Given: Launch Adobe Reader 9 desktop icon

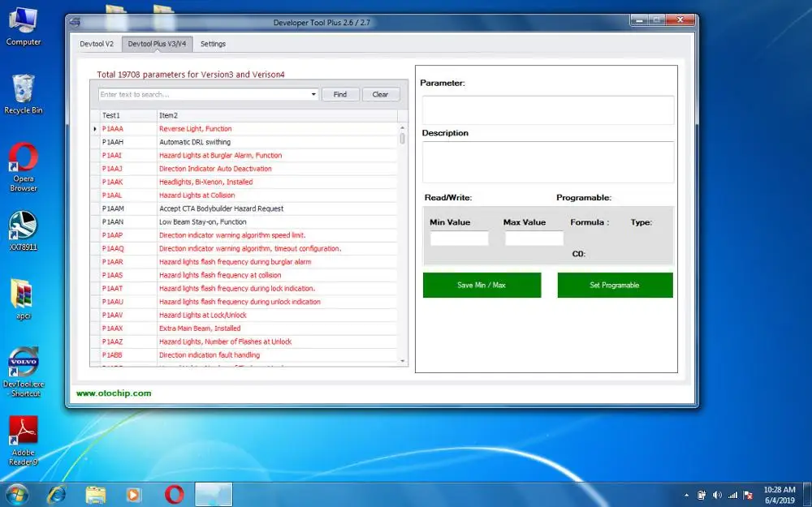Looking at the screenshot, I should click(24, 440).
